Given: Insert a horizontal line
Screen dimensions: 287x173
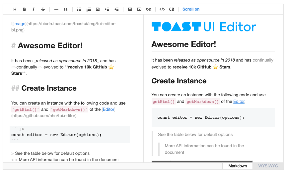Looking at the screenshot, I should [56, 9].
